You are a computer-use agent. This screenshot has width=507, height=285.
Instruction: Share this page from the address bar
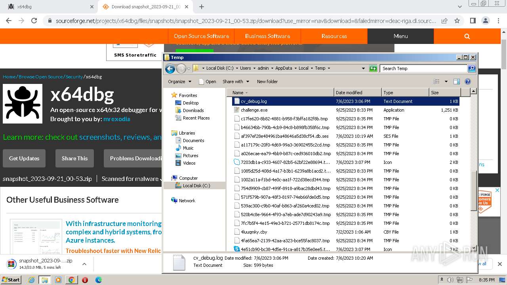tap(444, 21)
